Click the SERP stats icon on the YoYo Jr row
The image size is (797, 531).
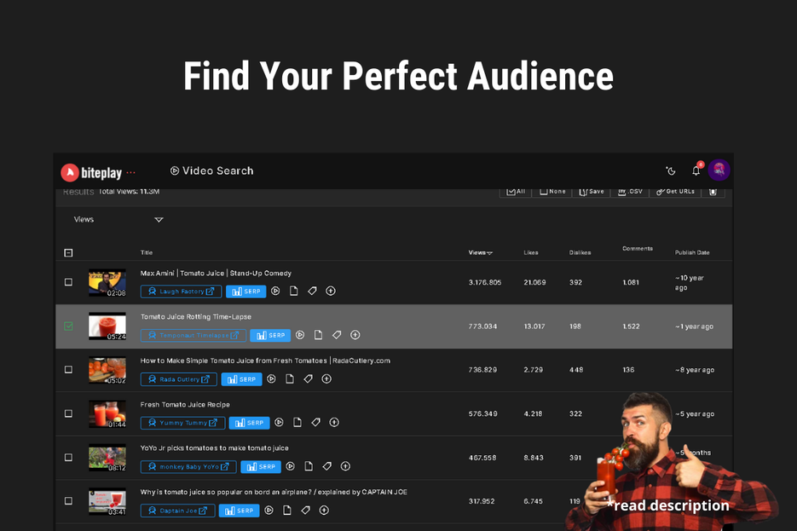coord(260,466)
